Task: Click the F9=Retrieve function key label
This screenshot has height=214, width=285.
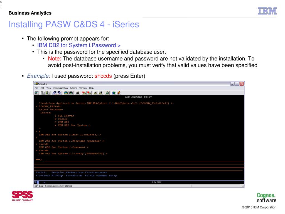Action: pyautogui.click(x=75, y=172)
